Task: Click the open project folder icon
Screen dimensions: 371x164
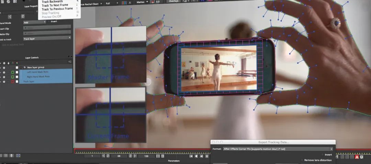Action: [9, 1]
